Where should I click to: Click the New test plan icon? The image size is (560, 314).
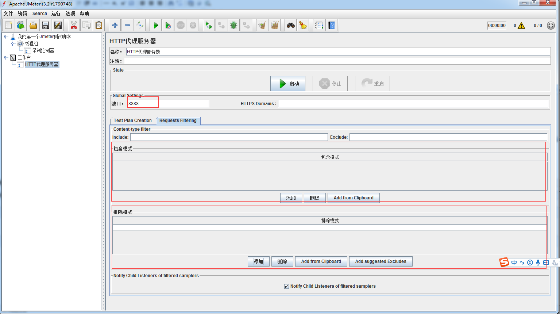pyautogui.click(x=8, y=25)
